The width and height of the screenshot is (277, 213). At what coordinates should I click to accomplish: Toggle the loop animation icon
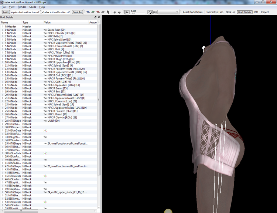[x=150, y=12]
